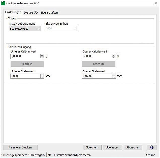Click the Unterer Kalibrierwert input field
Image resolution: width=160 pixels, height=158 pixels.
(x=25, y=56)
